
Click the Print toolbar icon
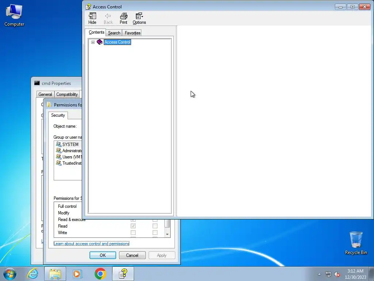[123, 16]
